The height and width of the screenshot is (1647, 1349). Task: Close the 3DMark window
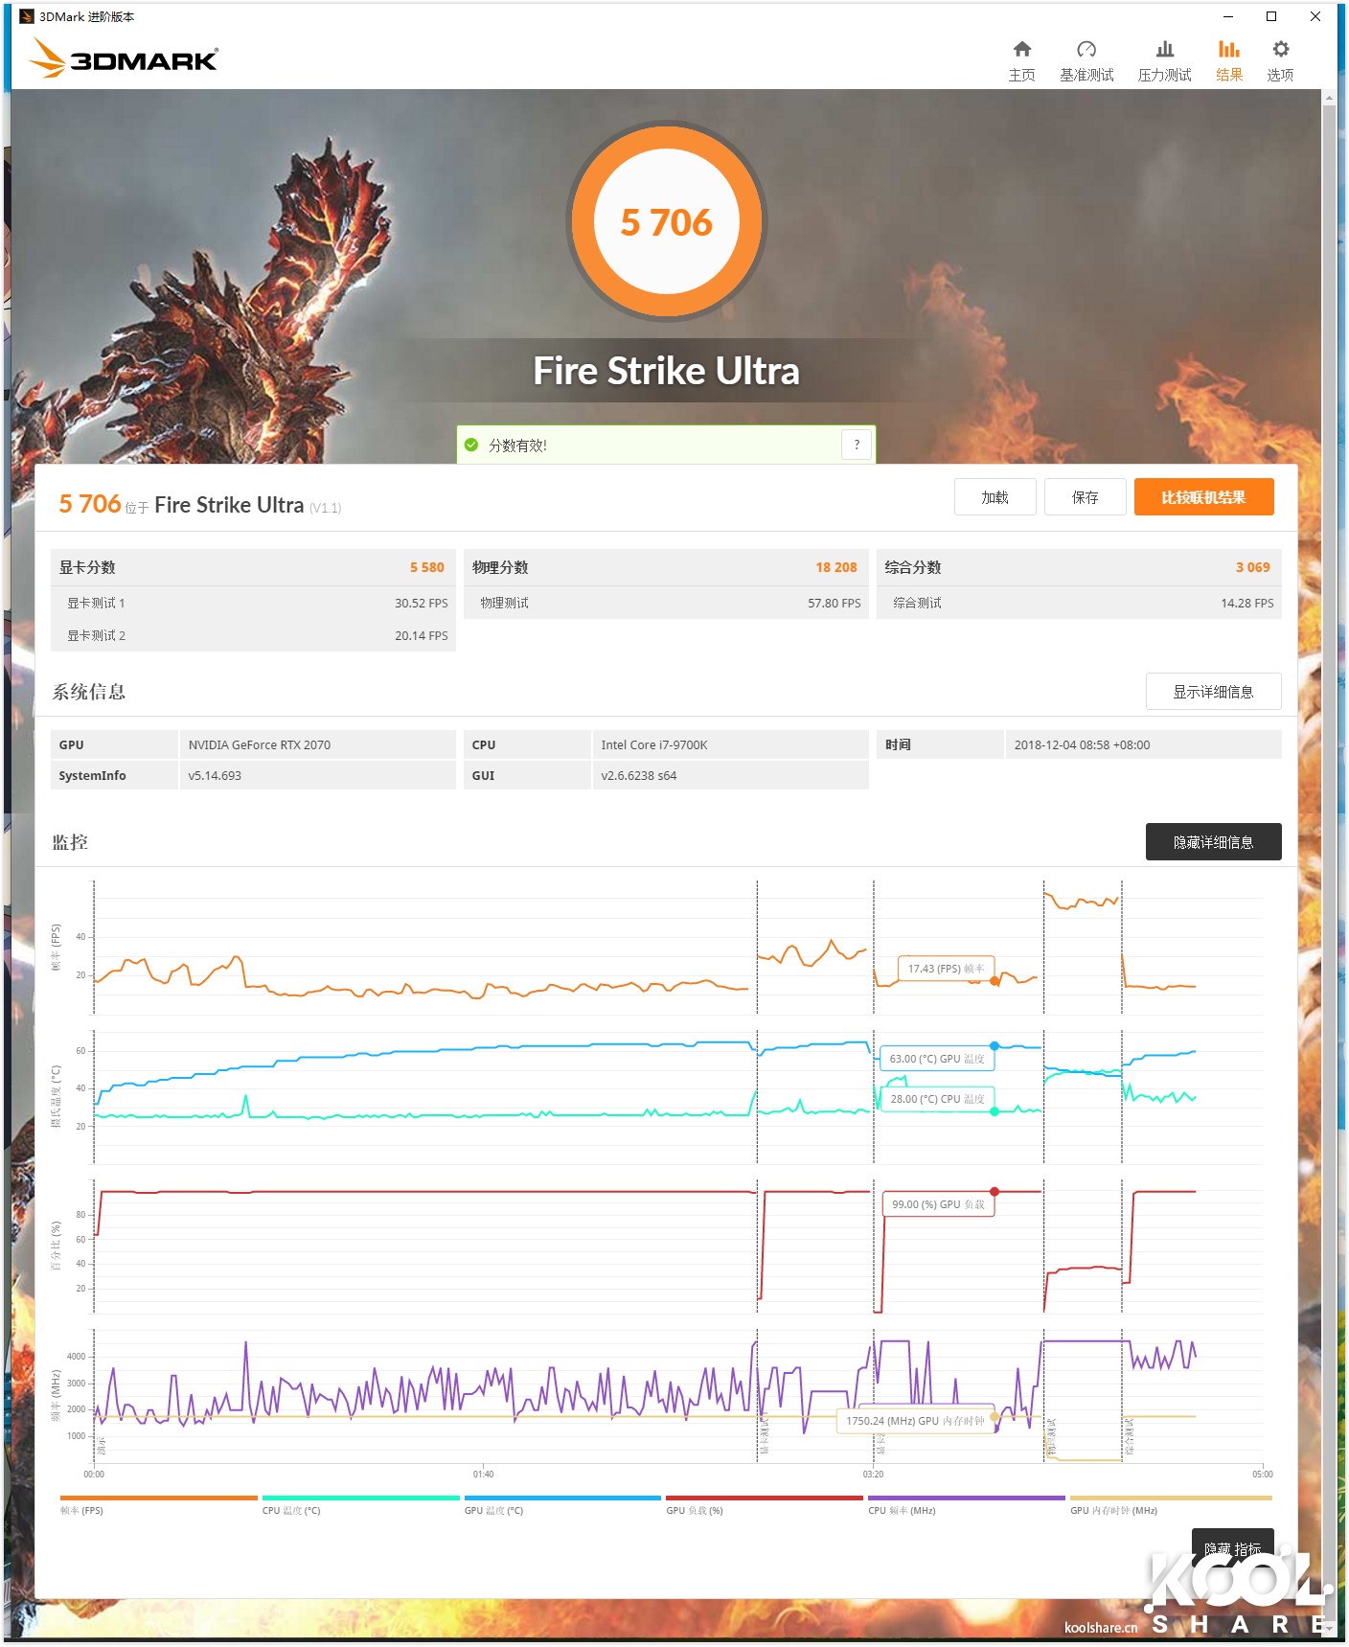click(1315, 16)
